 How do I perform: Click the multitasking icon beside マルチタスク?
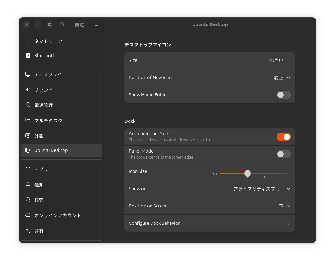click(x=28, y=120)
